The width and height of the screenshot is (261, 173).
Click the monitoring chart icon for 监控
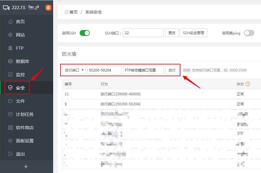click(x=10, y=74)
